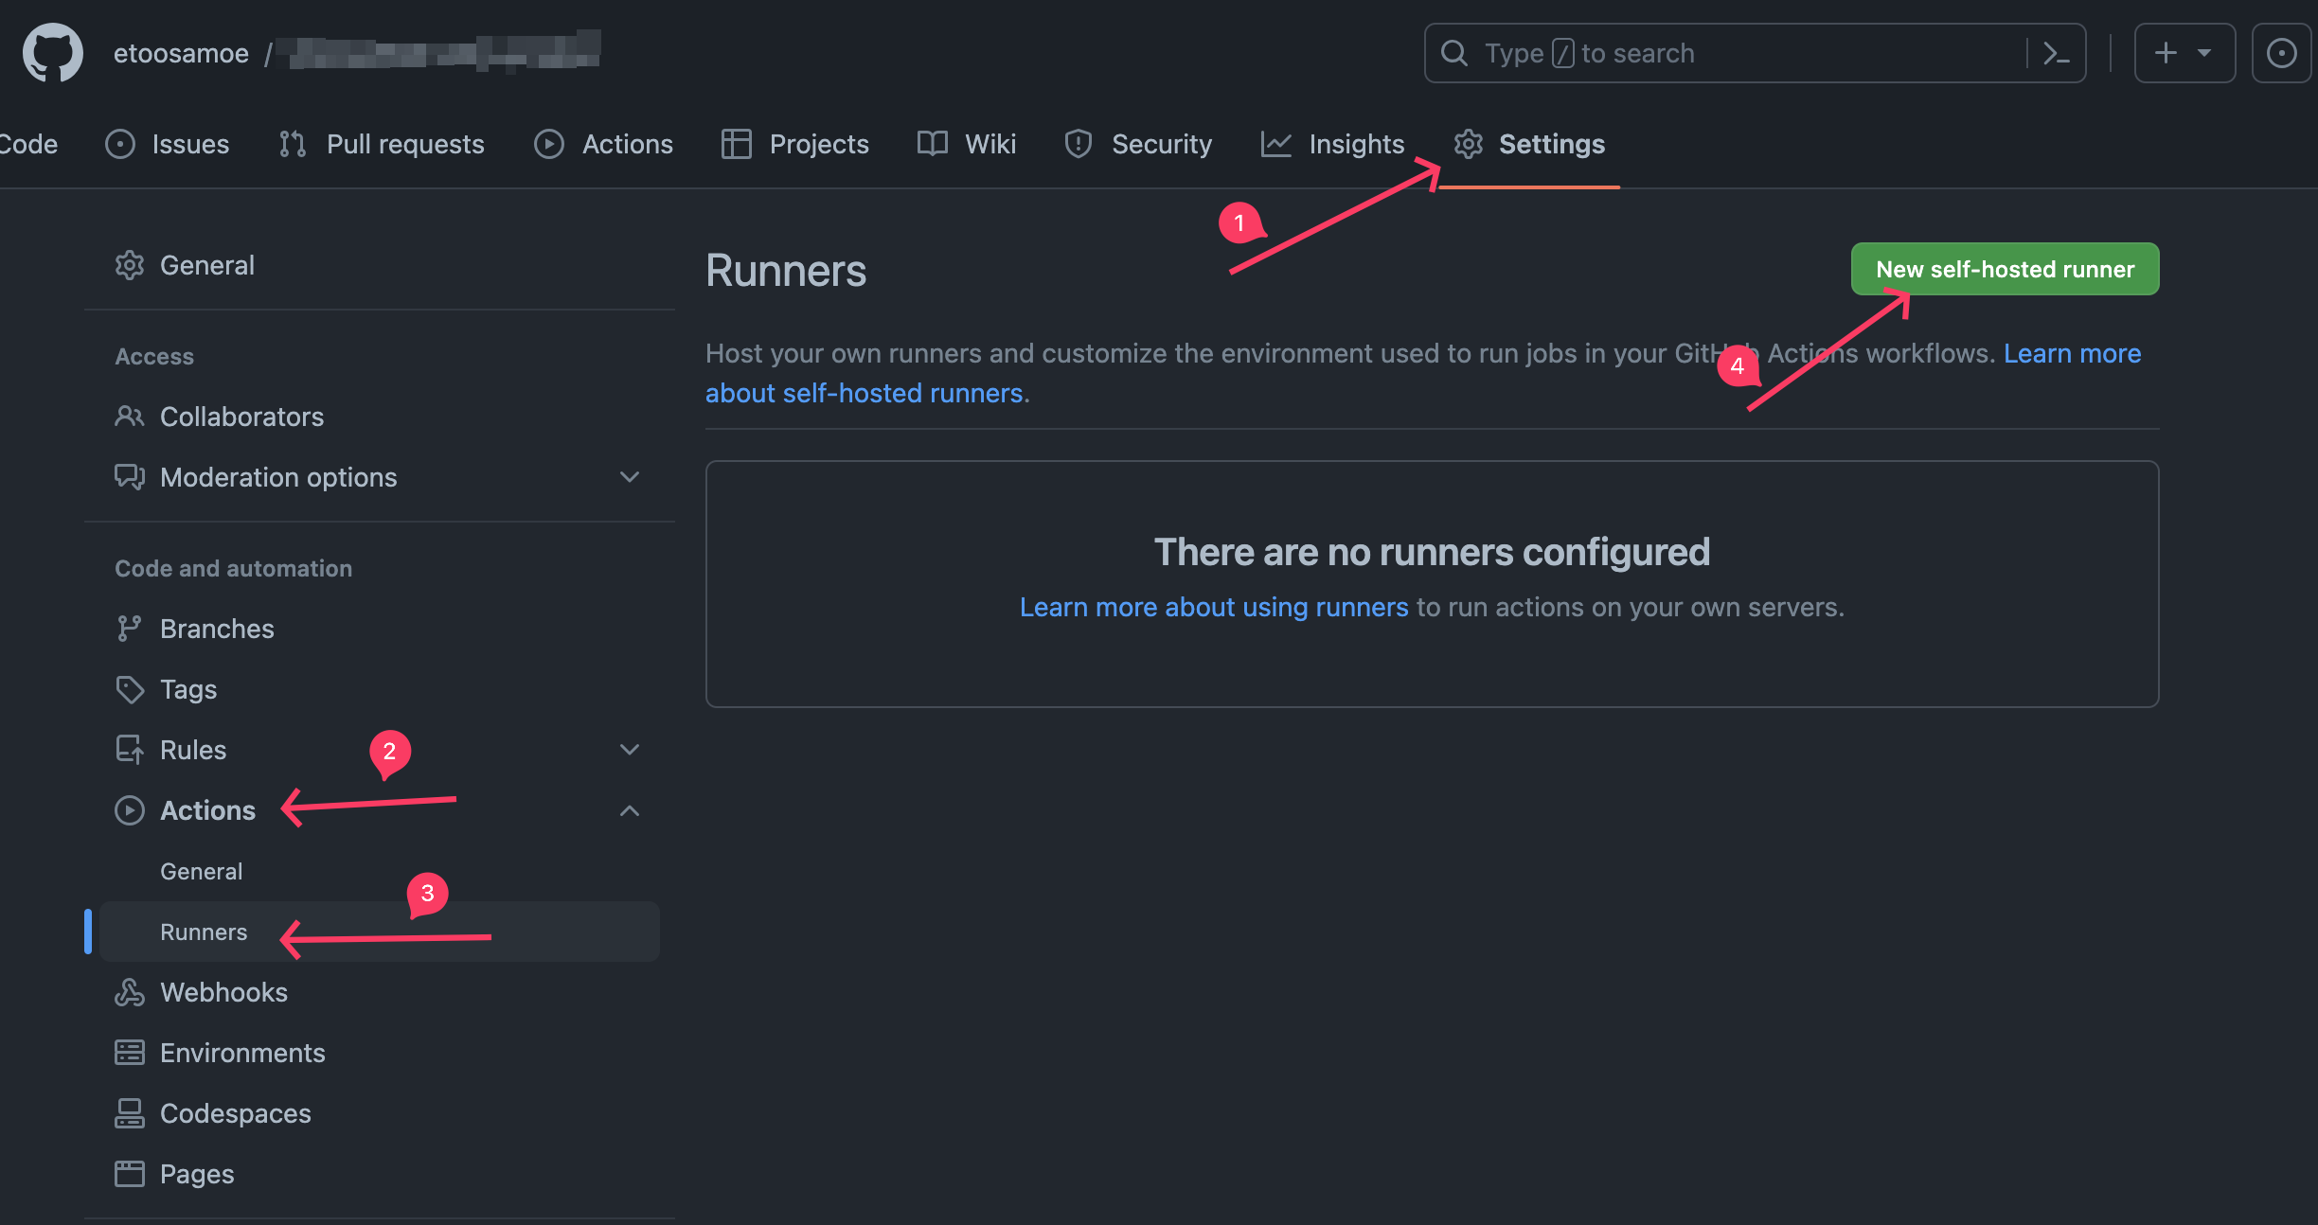Open the issues circle icon at top right
Screen dimensions: 2318x1225
(x=2281, y=53)
